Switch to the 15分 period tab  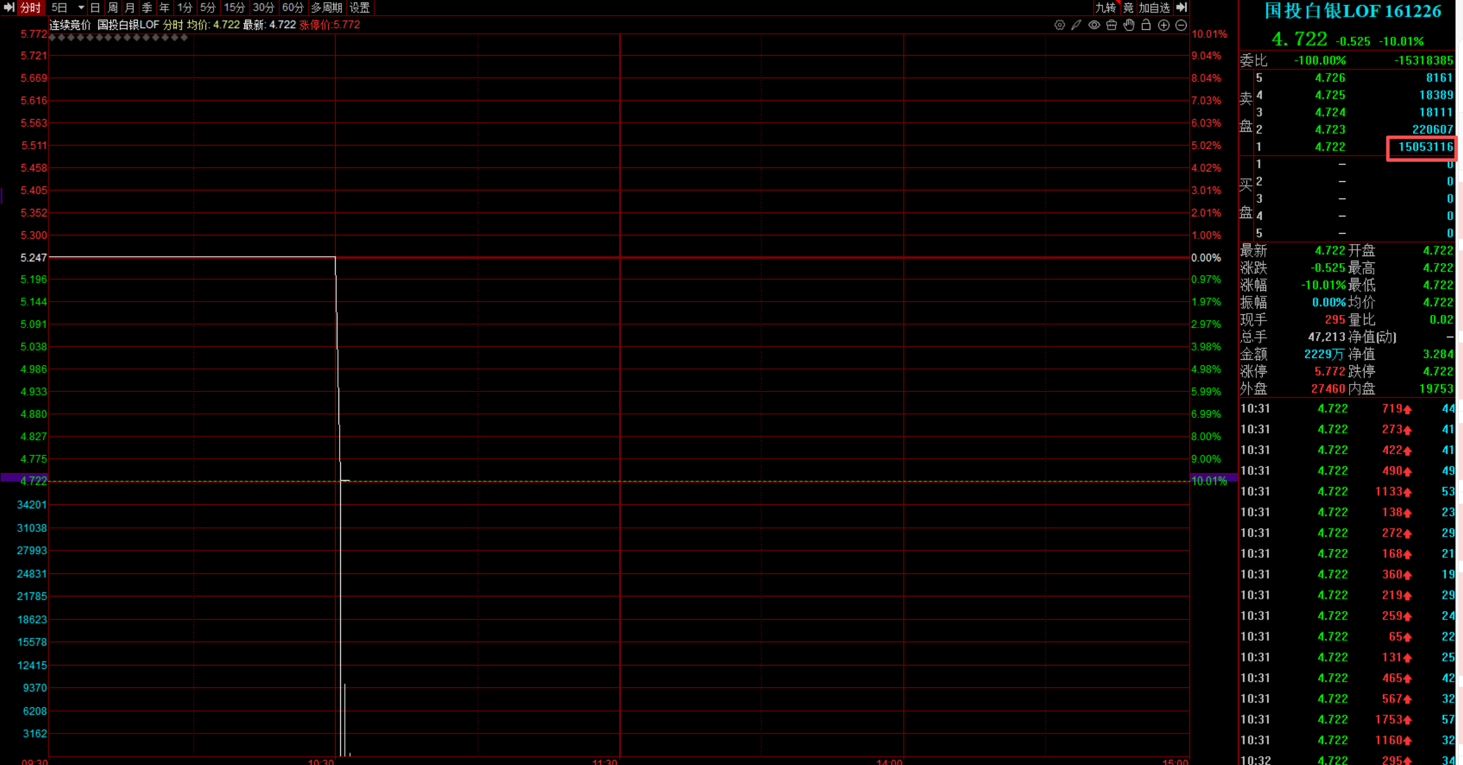(234, 7)
